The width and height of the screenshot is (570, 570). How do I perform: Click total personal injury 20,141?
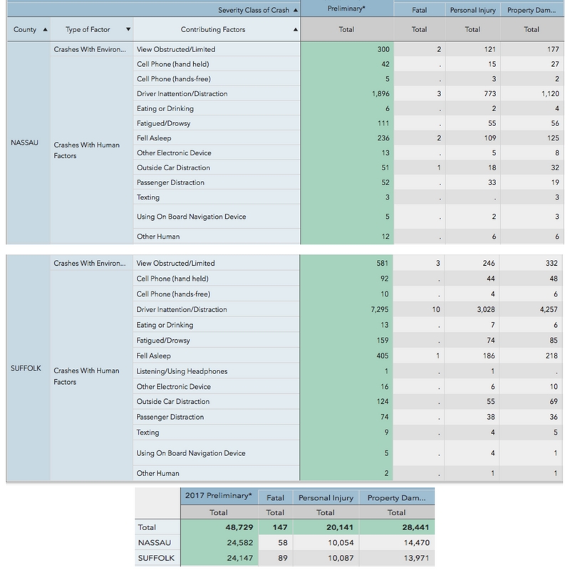coord(340,527)
